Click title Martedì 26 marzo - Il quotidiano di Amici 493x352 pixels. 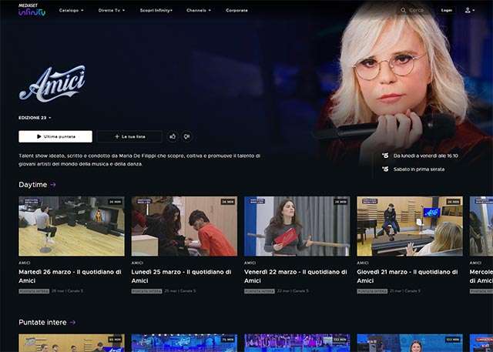[x=70, y=277]
